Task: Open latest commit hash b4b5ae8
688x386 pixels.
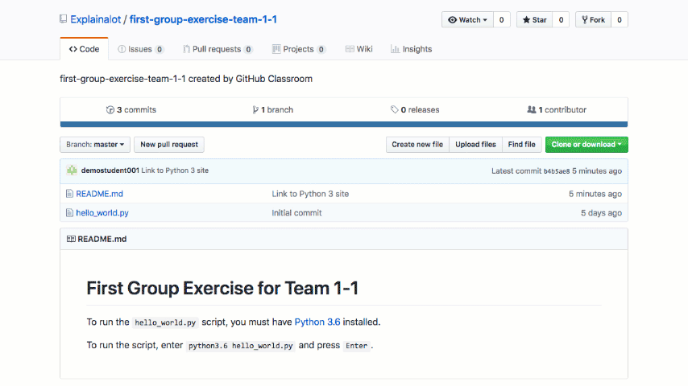Action: (557, 171)
